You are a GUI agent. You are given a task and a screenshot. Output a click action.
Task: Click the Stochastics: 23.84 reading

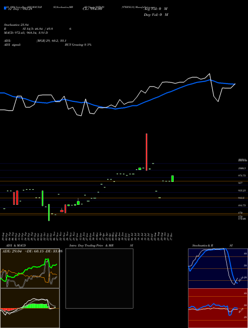click(16, 25)
